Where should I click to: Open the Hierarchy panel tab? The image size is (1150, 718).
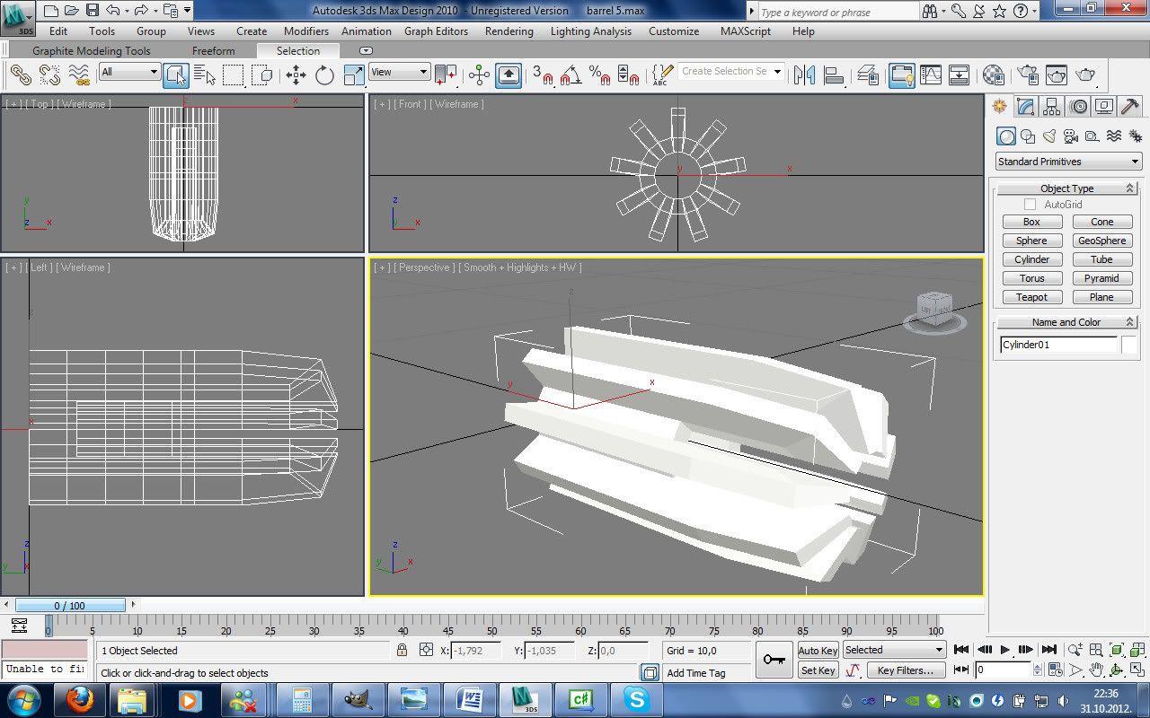[1052, 107]
